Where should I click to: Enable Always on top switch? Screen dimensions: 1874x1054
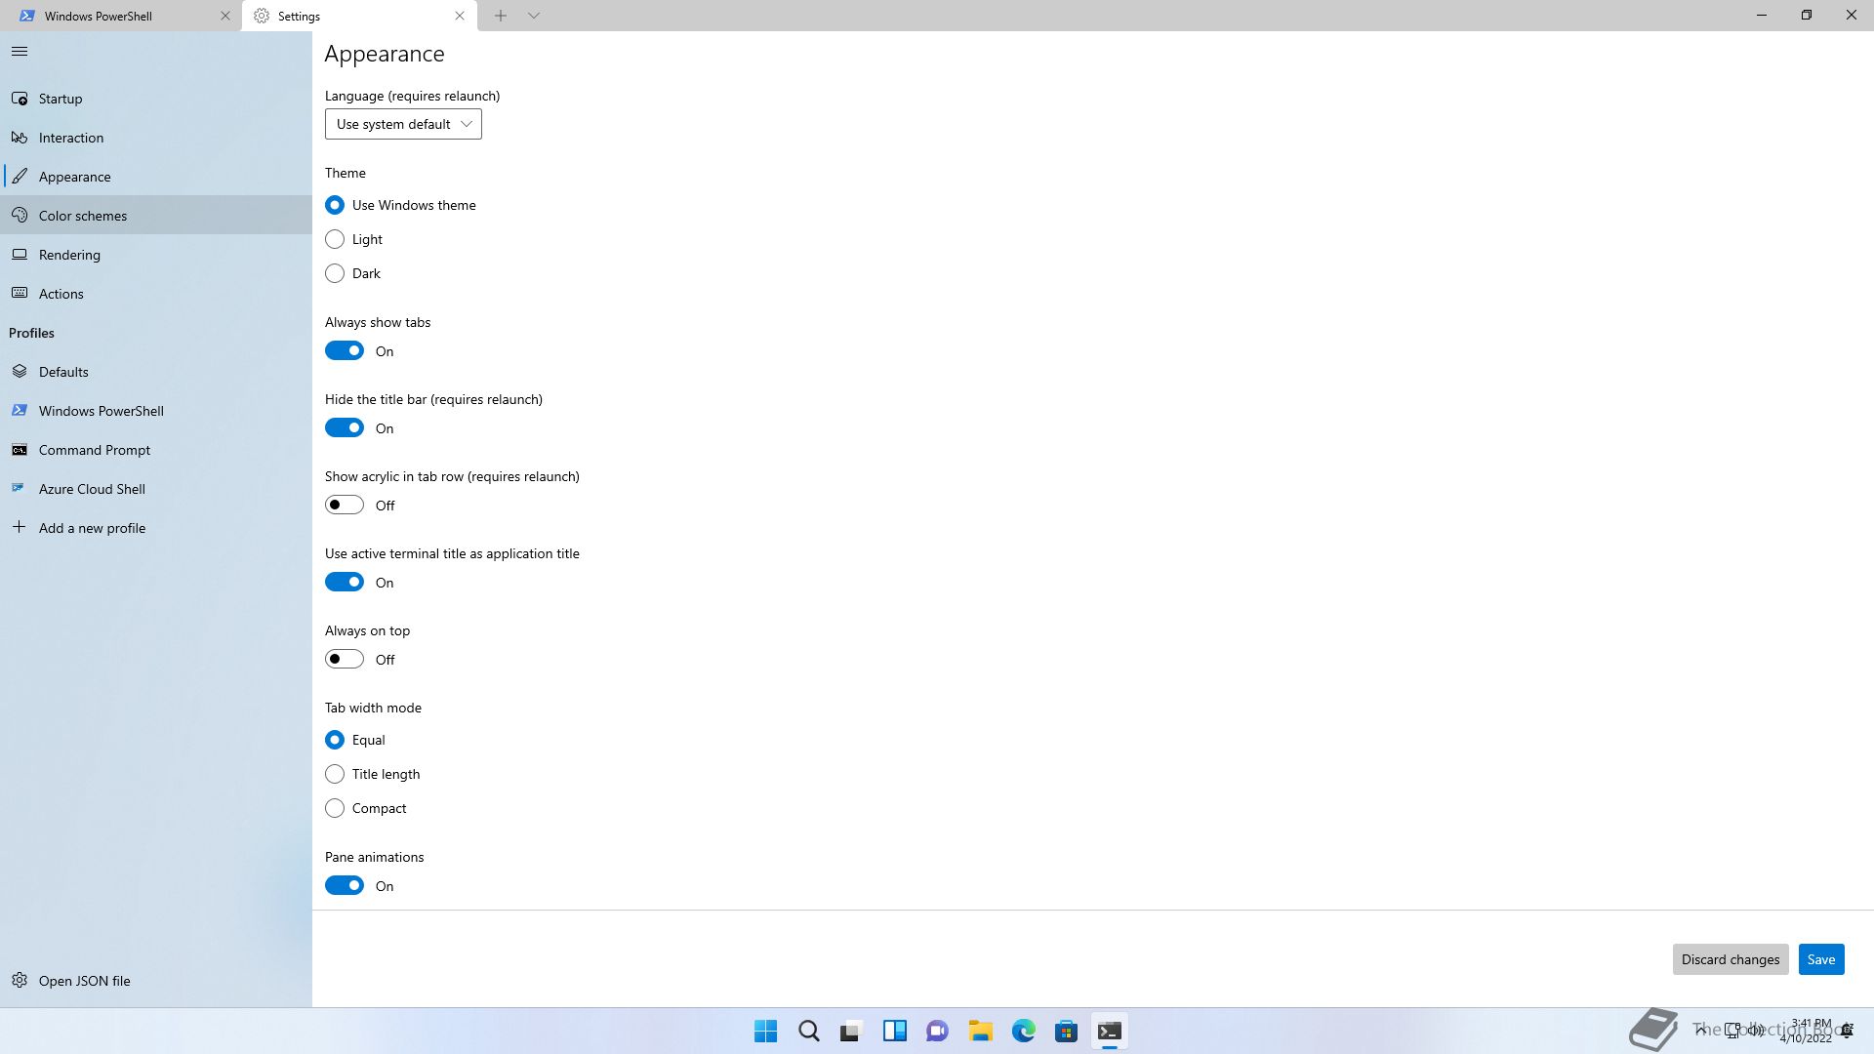(x=345, y=659)
